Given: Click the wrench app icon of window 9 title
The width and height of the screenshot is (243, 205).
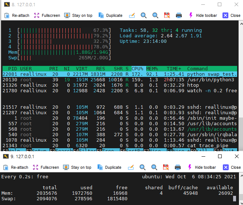Looking at the screenshot, I should (x=6, y=156).
